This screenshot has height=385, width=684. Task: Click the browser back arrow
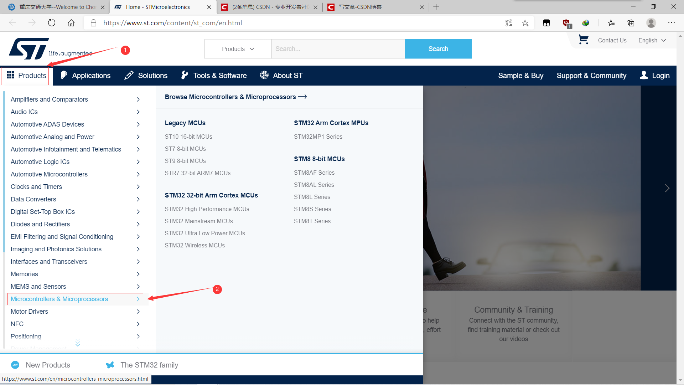[x=13, y=23]
